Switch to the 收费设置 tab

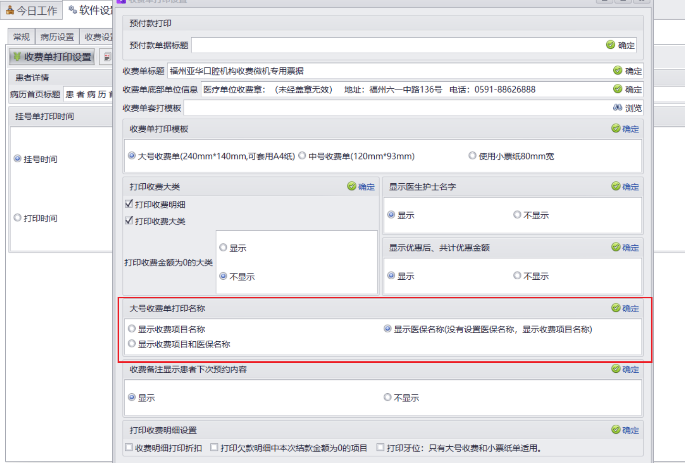tap(97, 37)
